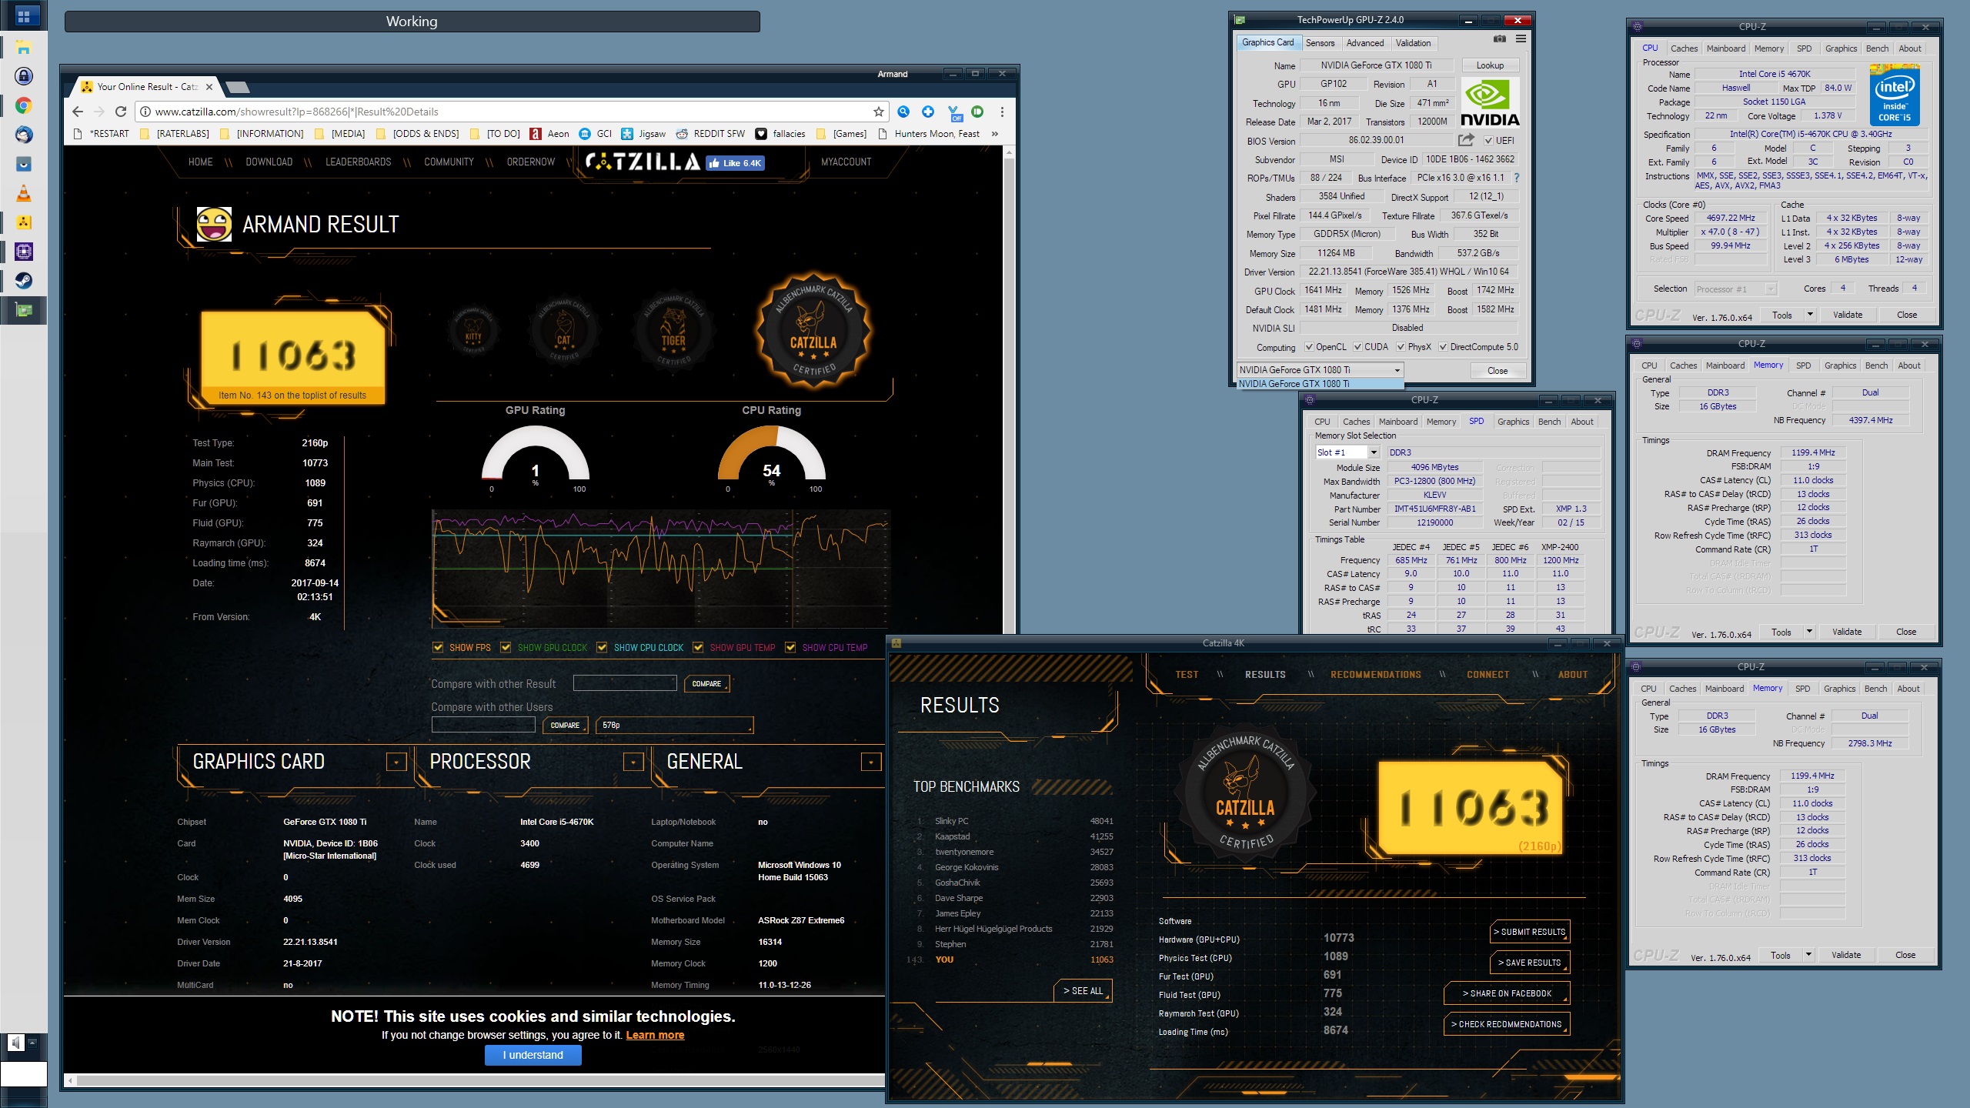
Task: Switch to the Caches tab in the top CPU-Z window
Action: (x=1685, y=48)
